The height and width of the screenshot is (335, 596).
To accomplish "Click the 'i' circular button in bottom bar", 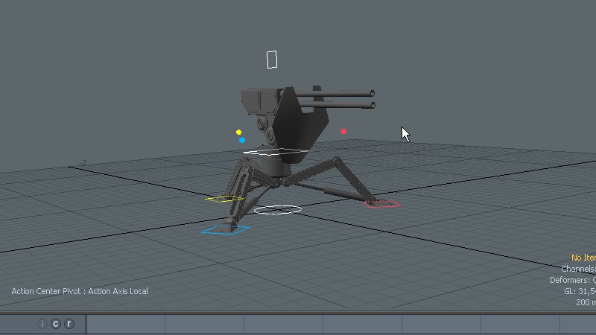I will [42, 324].
